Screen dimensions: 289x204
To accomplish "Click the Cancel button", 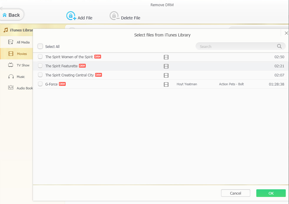I will tap(235, 193).
